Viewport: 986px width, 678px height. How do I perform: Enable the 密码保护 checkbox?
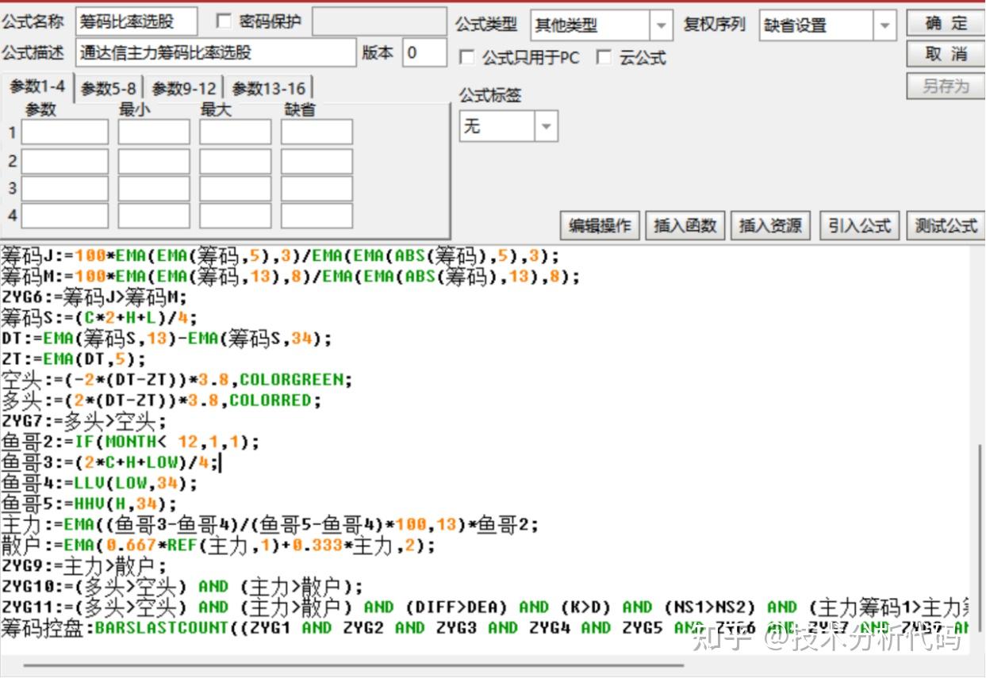pos(223,21)
